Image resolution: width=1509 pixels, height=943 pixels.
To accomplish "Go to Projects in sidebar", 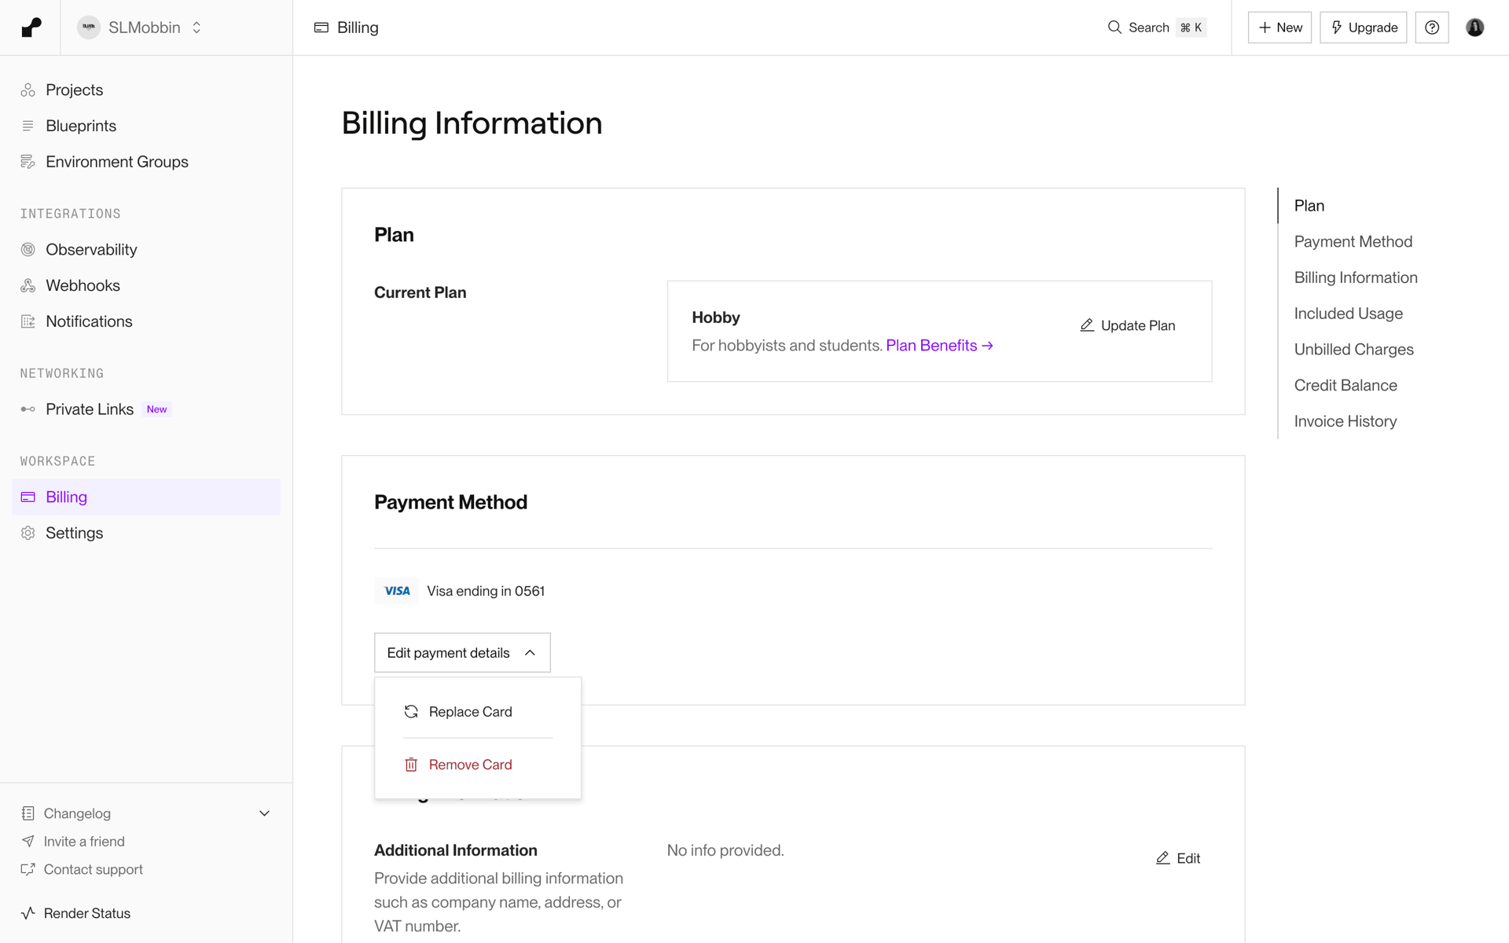I will click(x=146, y=90).
